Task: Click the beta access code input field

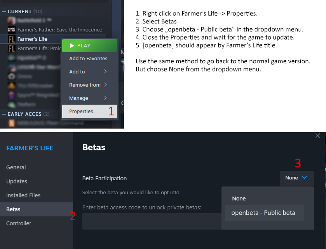Action: pyautogui.click(x=152, y=221)
